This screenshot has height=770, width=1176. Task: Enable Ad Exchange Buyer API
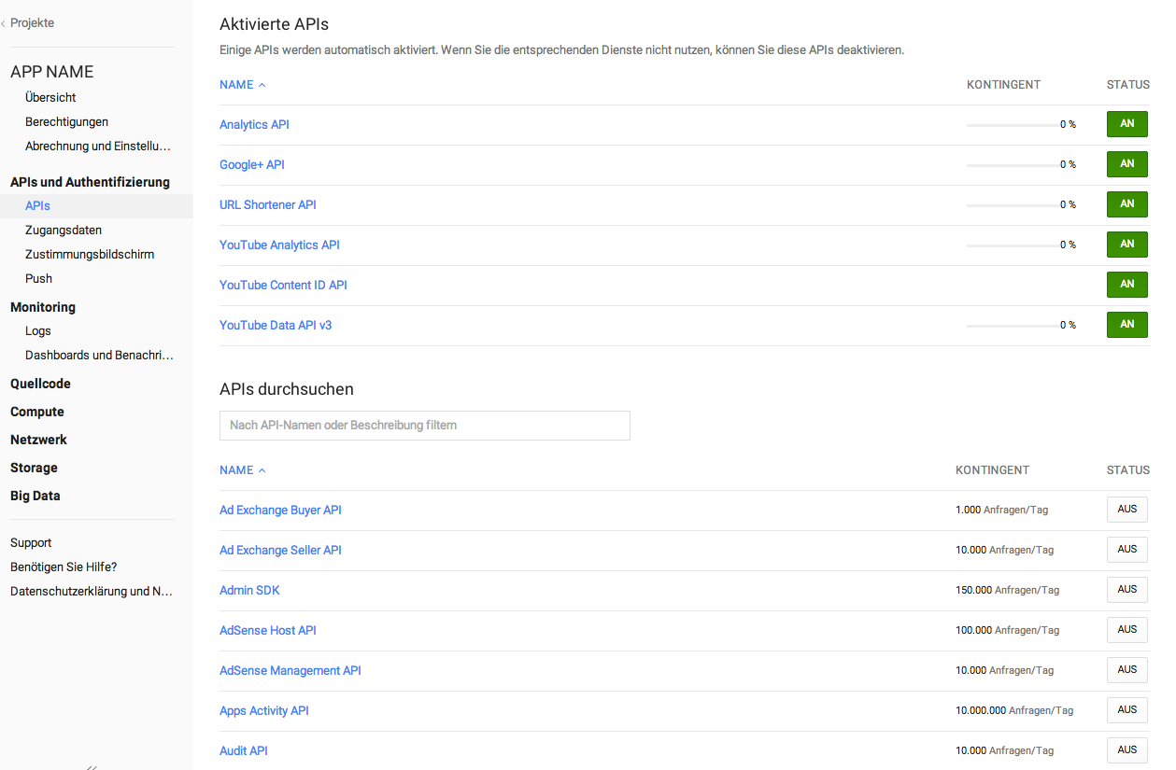tap(1127, 510)
